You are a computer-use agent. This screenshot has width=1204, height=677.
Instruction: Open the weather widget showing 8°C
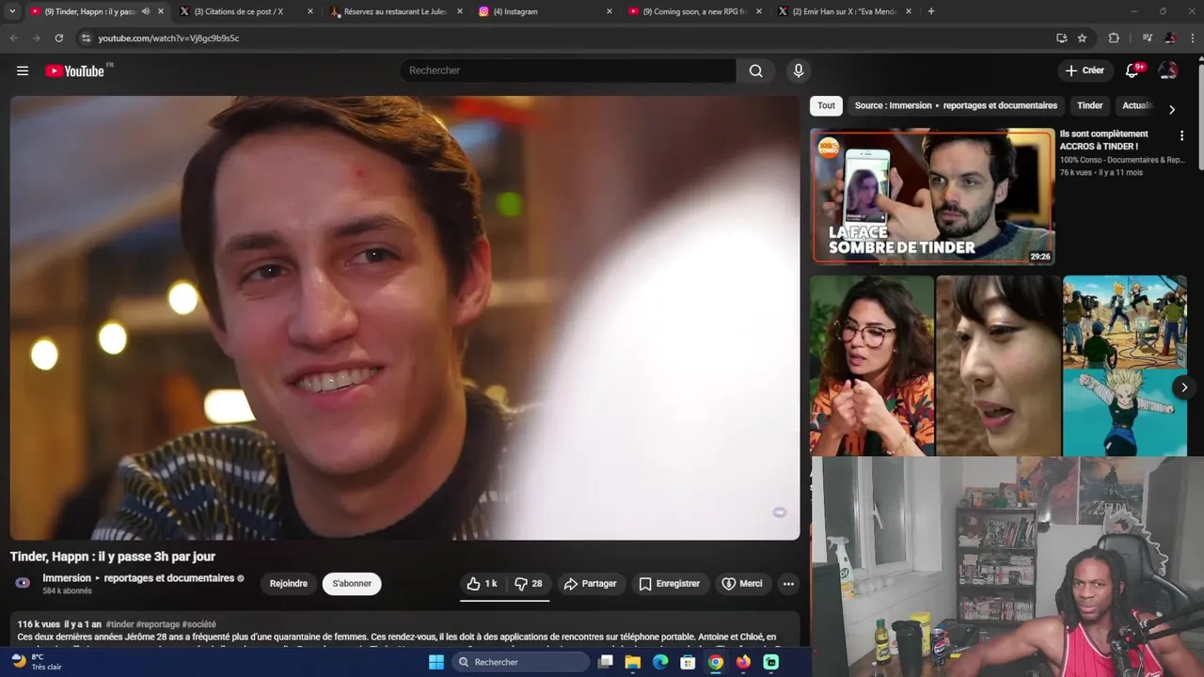[x=36, y=662]
